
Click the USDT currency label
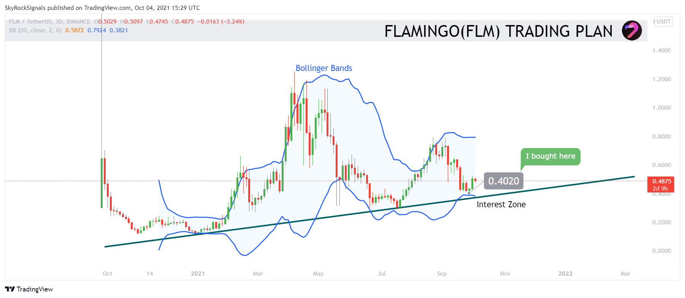(664, 22)
